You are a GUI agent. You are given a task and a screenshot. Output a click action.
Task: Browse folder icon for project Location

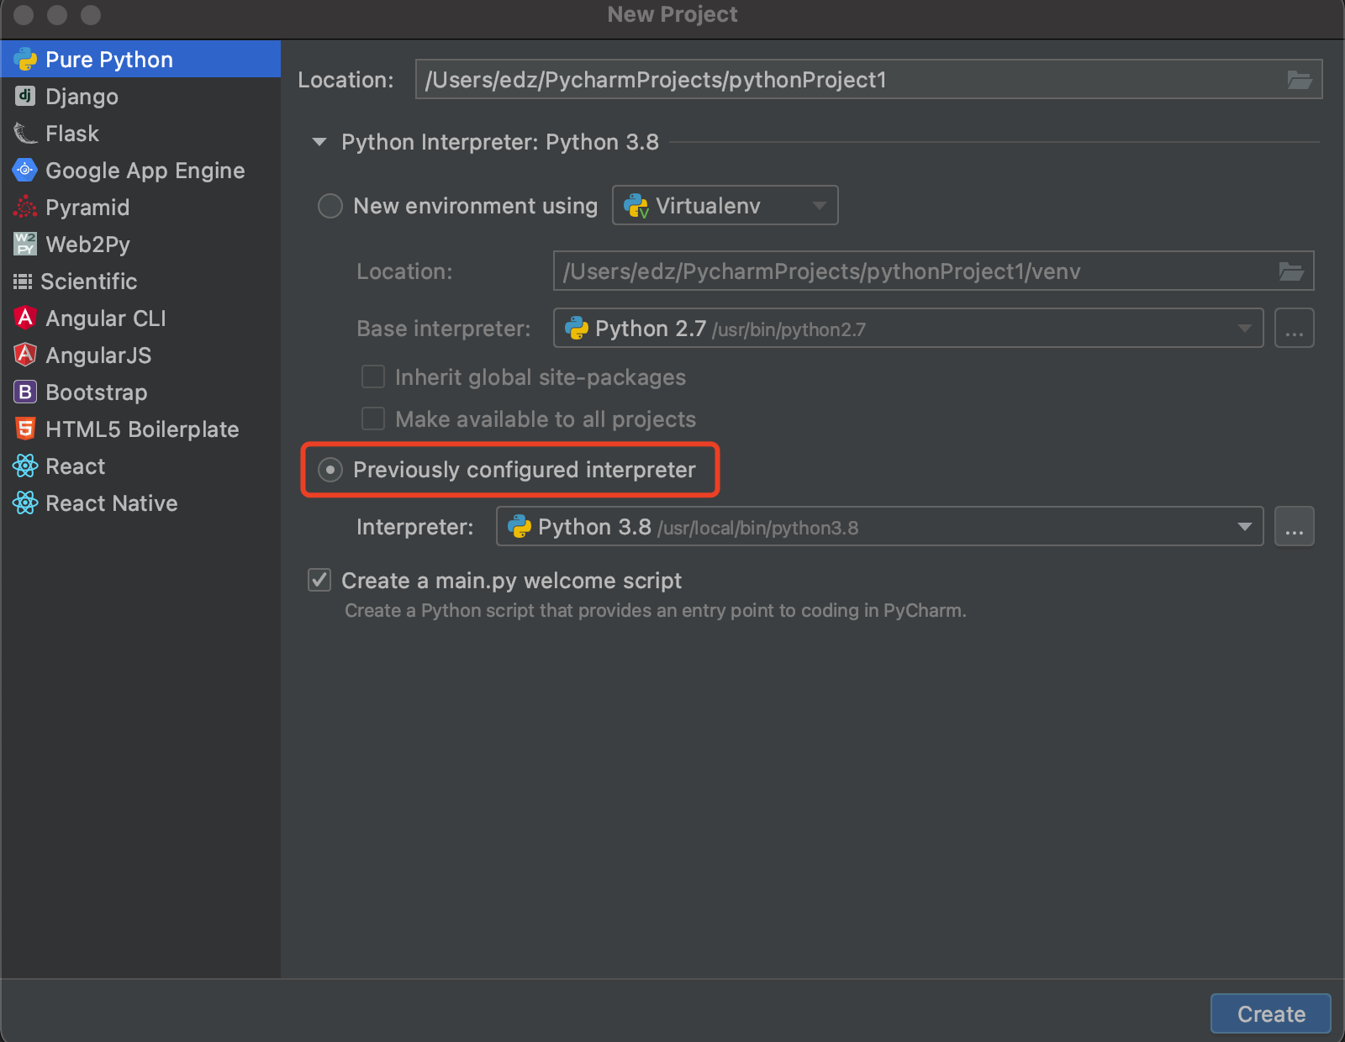pyautogui.click(x=1300, y=80)
